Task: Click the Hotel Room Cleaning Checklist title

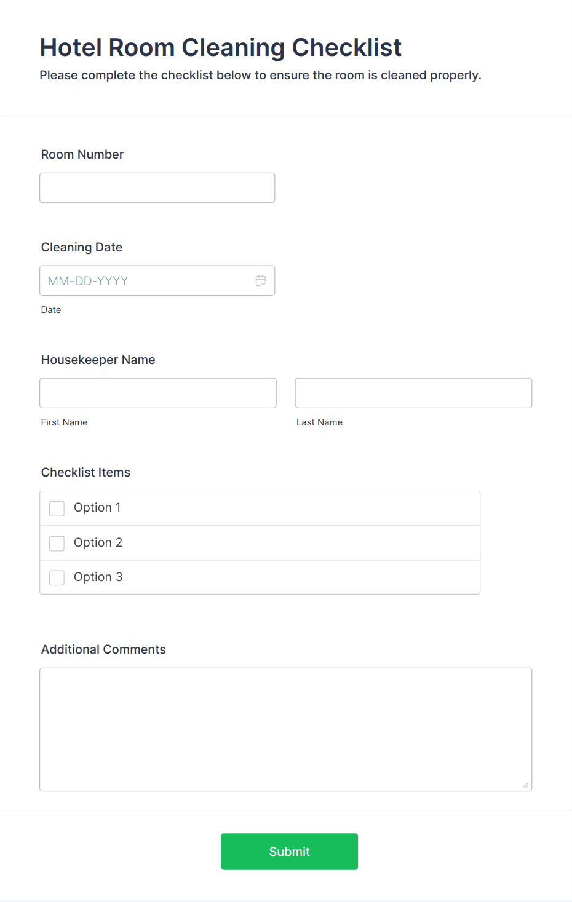Action: point(220,47)
